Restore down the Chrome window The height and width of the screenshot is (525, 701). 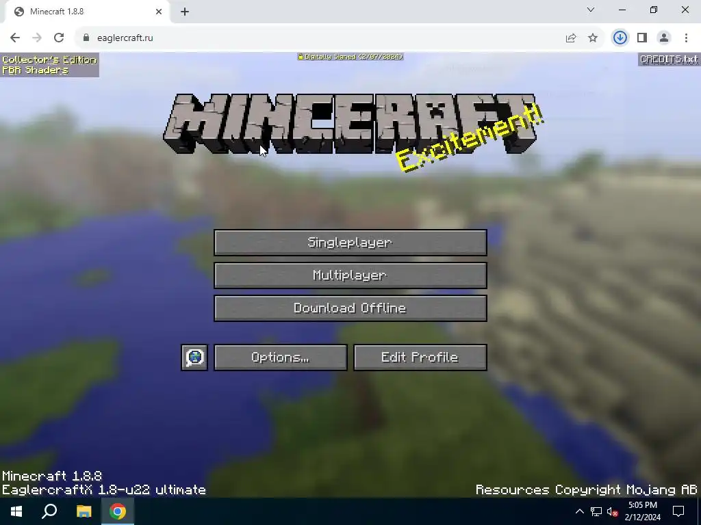pos(654,10)
